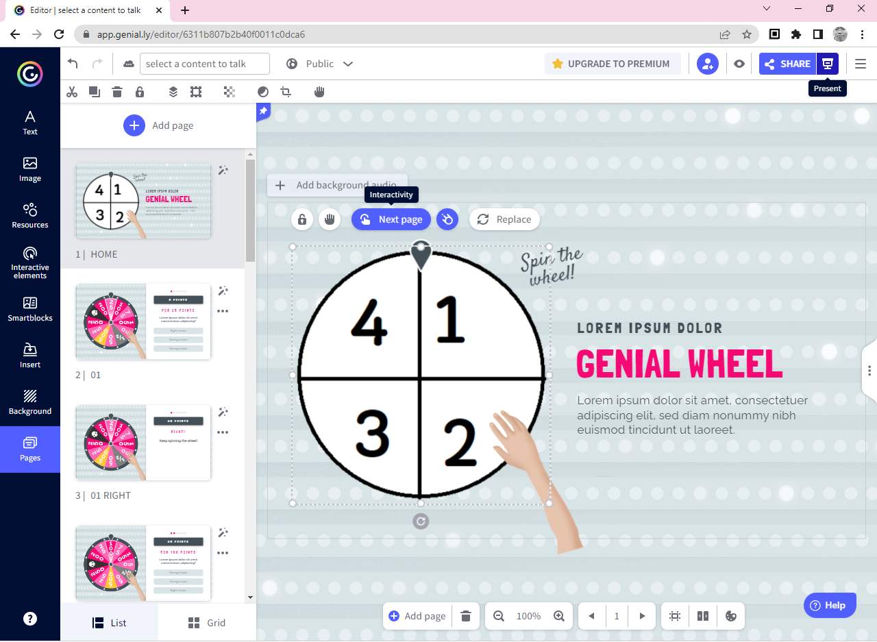Screen dimensions: 877x642
Task: Switch to List view tab
Action: [110, 623]
